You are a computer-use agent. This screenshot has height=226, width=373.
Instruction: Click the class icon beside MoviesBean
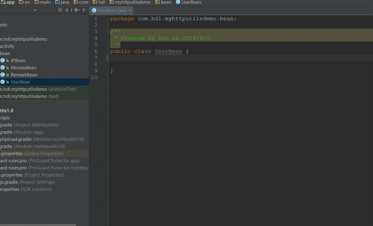click(3, 68)
